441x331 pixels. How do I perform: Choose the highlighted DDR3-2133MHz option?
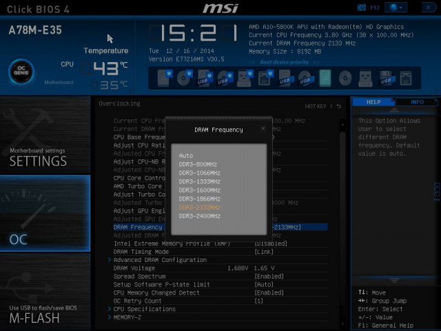pos(200,208)
